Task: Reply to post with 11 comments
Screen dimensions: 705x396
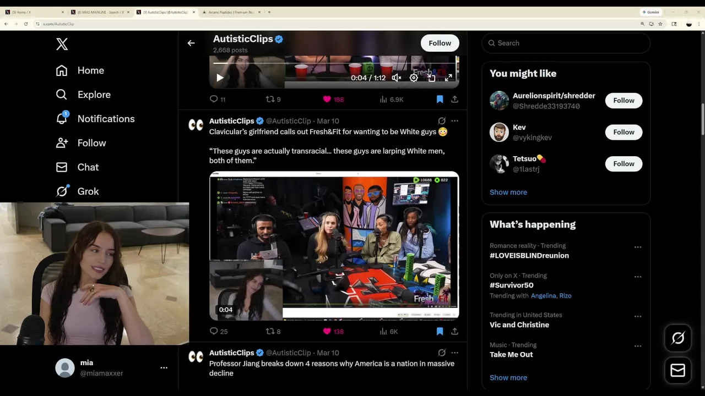Action: pyautogui.click(x=218, y=100)
